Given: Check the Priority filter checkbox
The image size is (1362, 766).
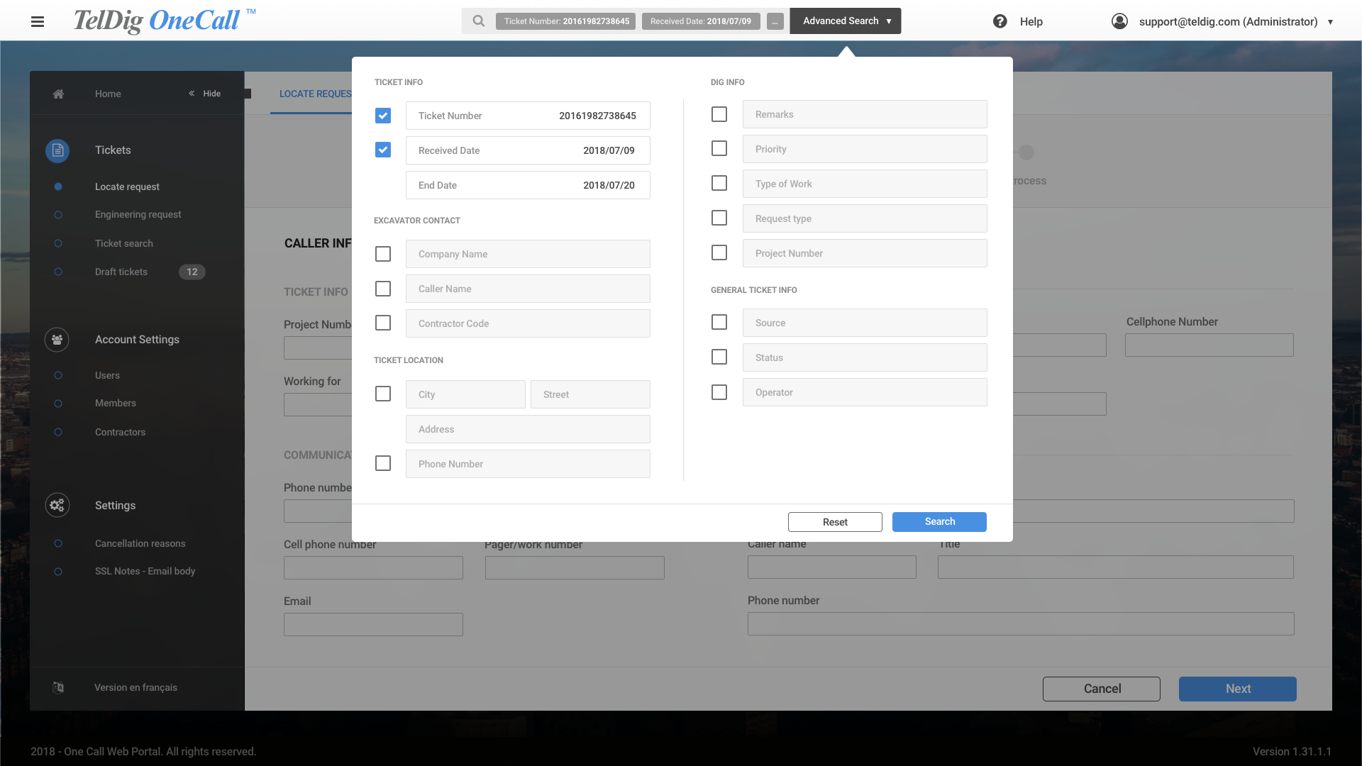Looking at the screenshot, I should (719, 149).
